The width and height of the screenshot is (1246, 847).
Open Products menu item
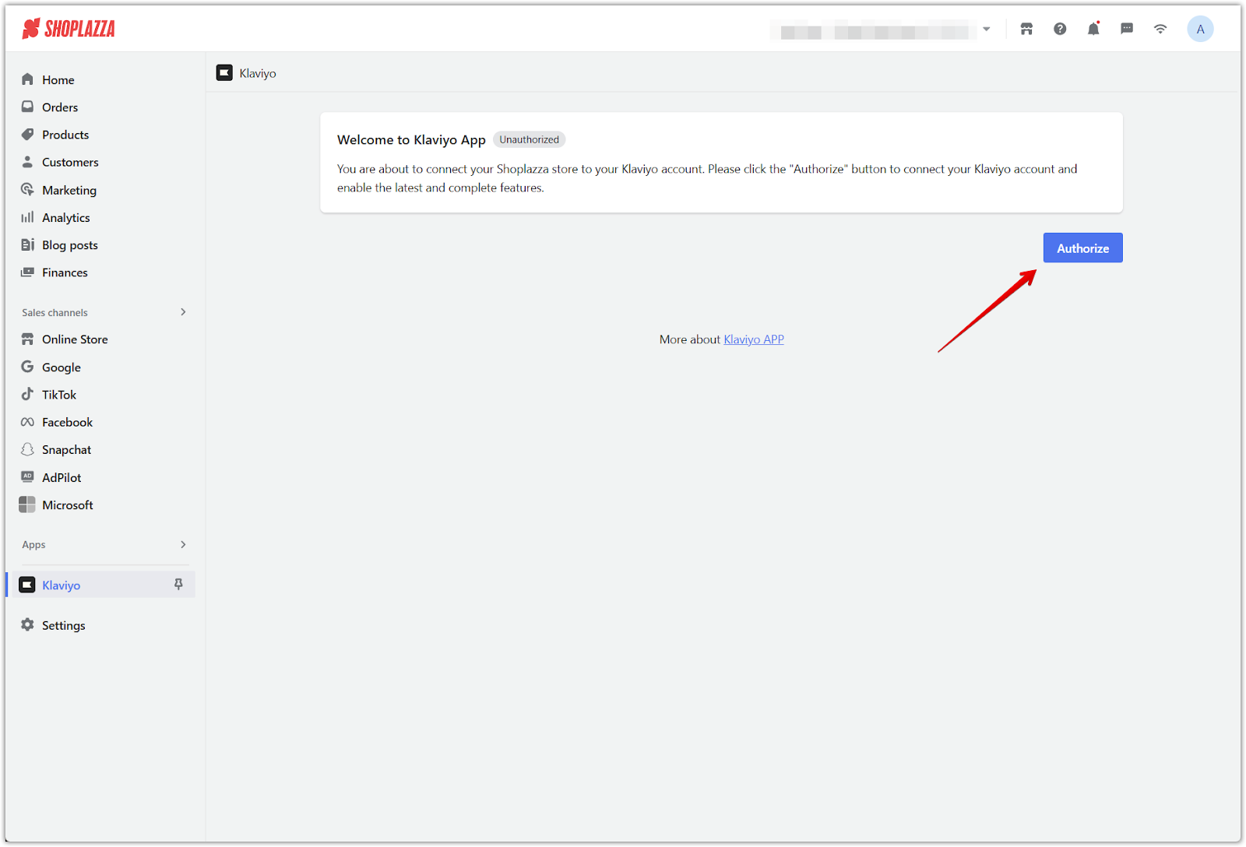(65, 135)
